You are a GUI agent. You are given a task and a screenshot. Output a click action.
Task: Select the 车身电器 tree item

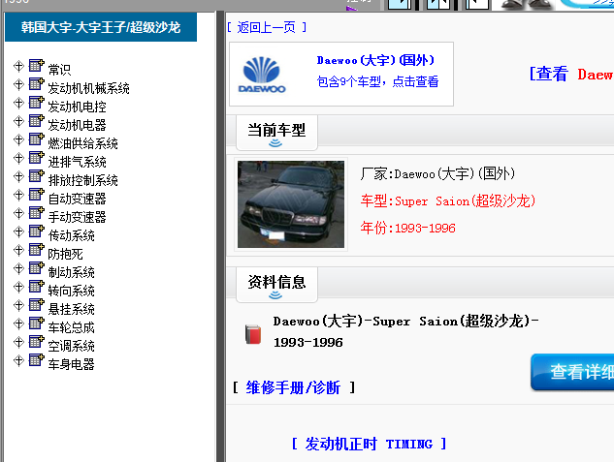coord(71,364)
